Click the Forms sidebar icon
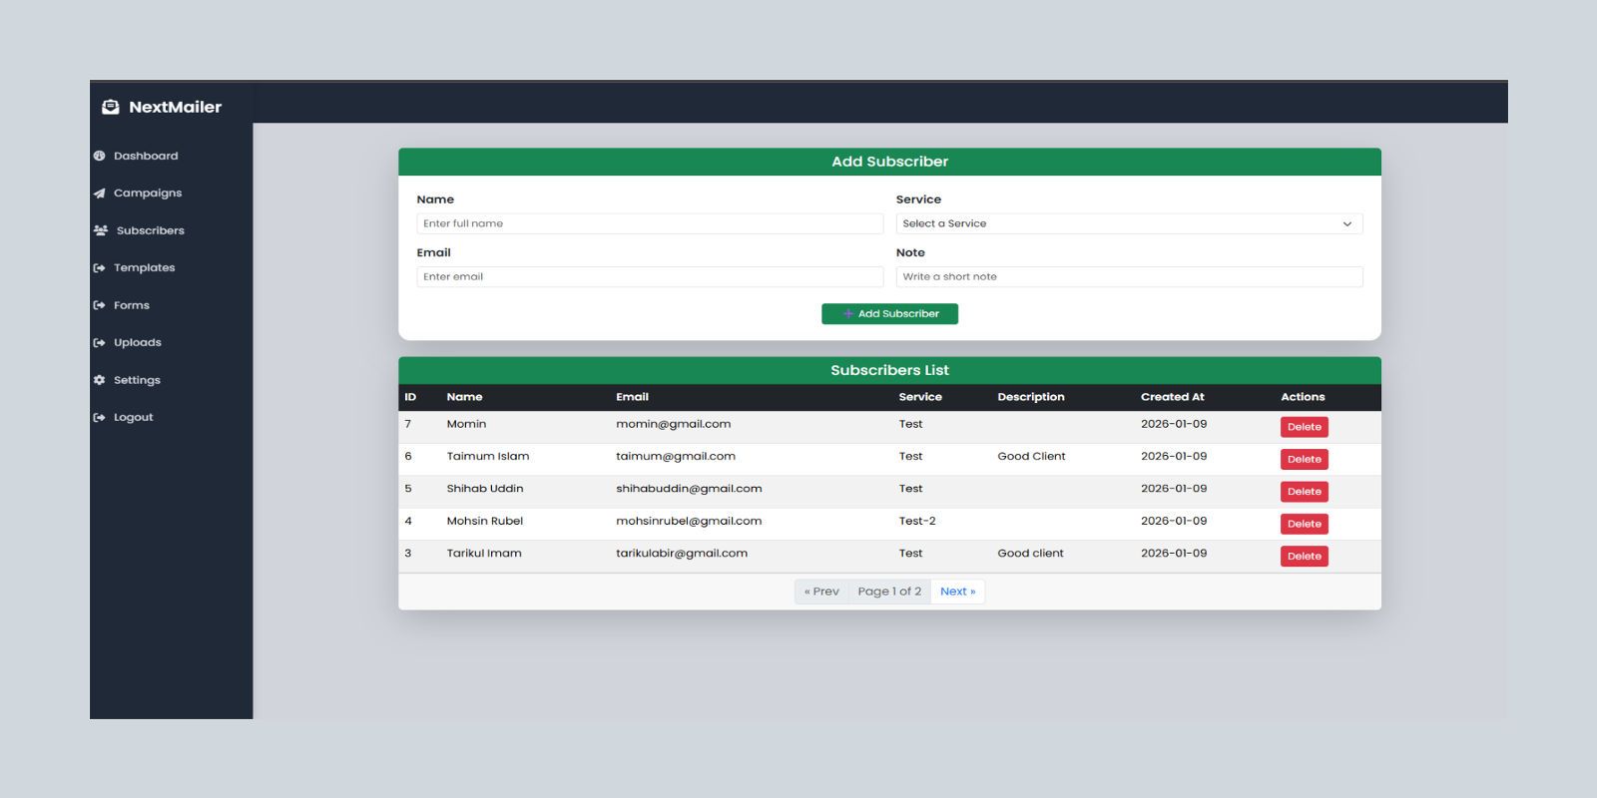1597x798 pixels. [99, 305]
